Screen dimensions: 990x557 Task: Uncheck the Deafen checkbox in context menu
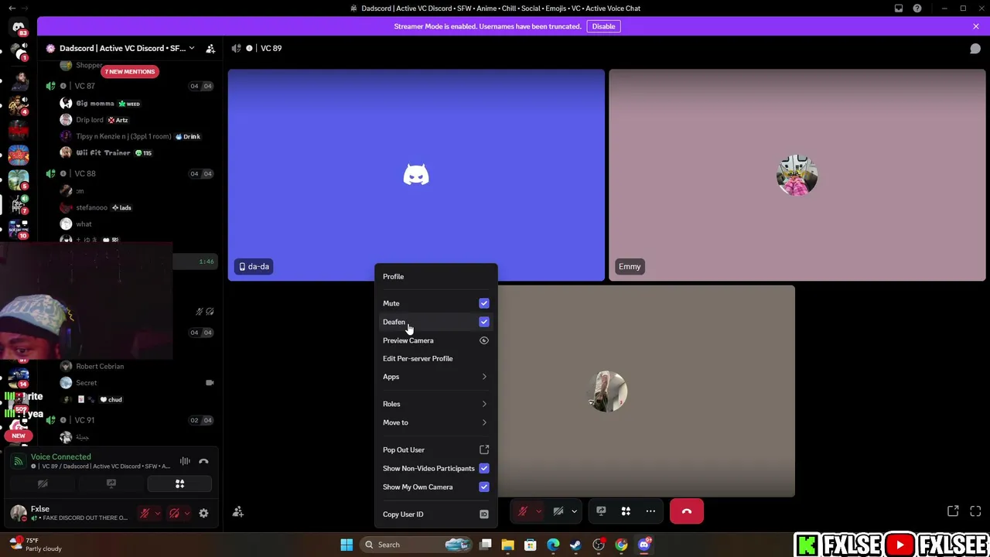pyautogui.click(x=484, y=322)
